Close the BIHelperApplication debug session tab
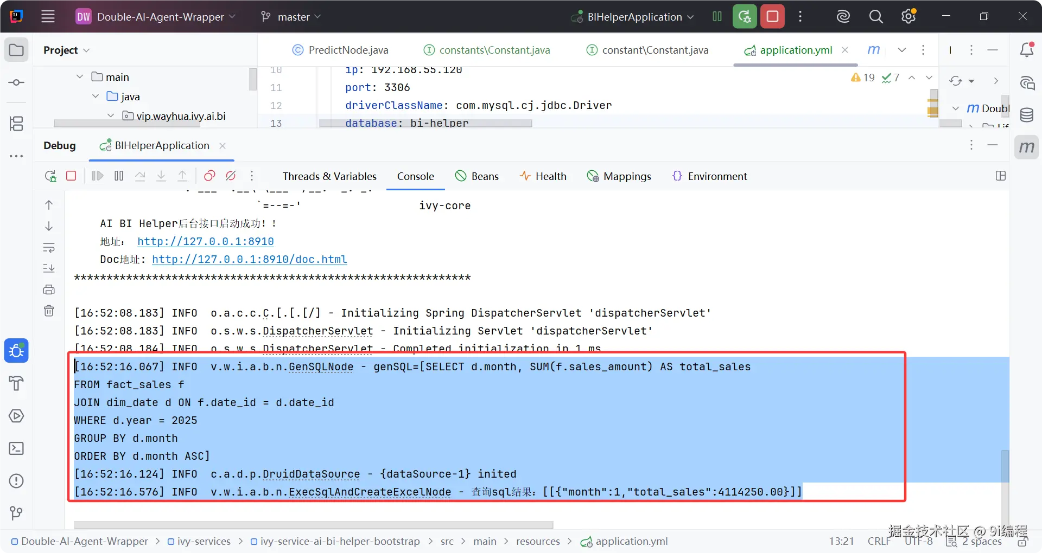 tap(223, 145)
